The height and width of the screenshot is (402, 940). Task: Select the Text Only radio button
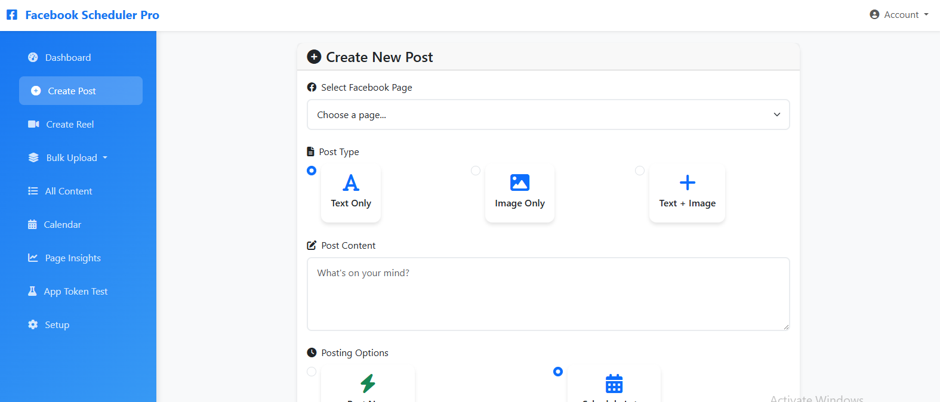(312, 171)
